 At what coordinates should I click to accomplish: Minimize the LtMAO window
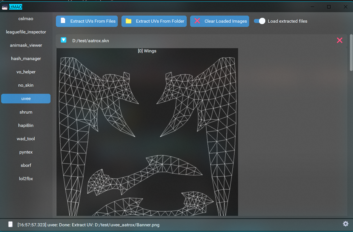[x=312, y=7]
